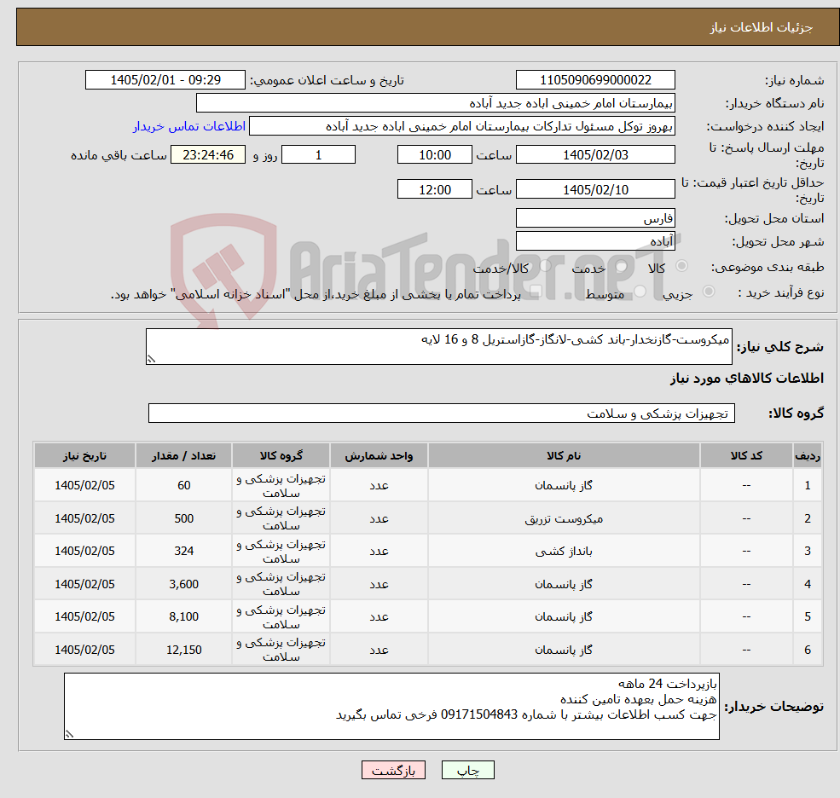
Task: Click page header جزئیات اطلاعات نیاز
Action: point(762,27)
